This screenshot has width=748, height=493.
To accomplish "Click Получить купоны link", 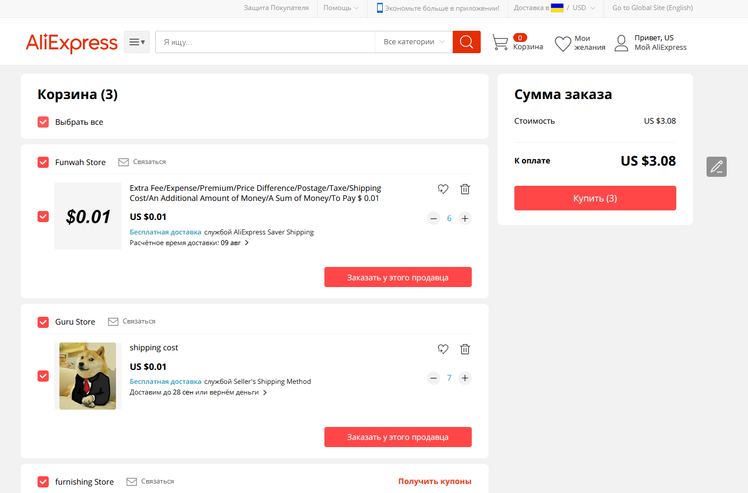I will click(x=435, y=481).
